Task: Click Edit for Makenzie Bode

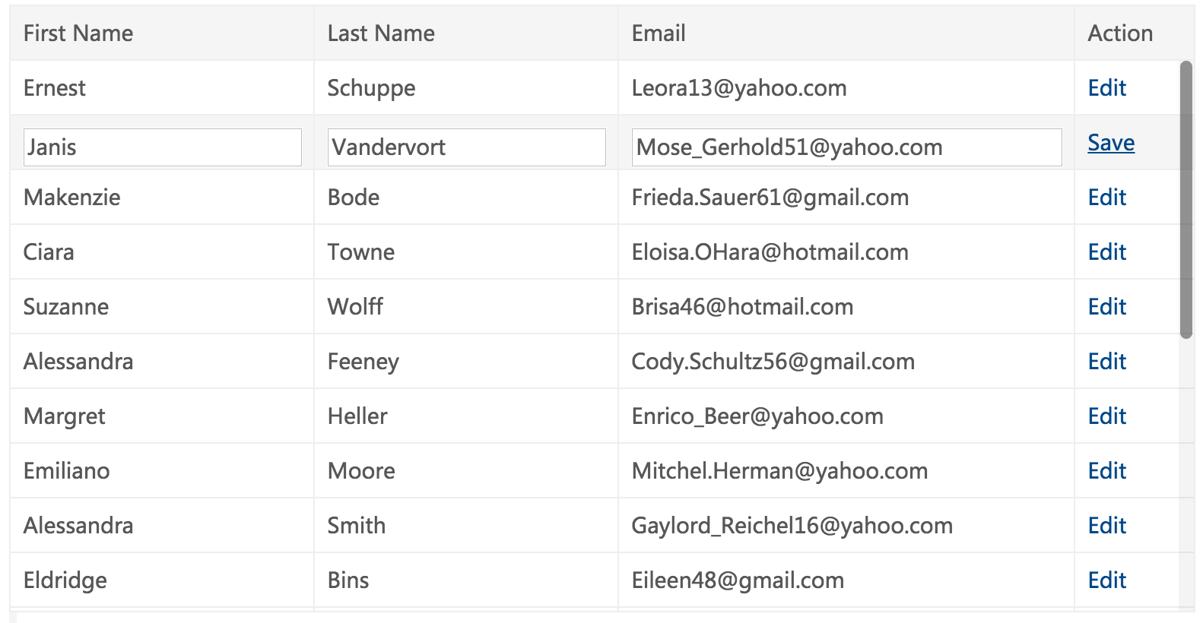Action: pos(1106,198)
